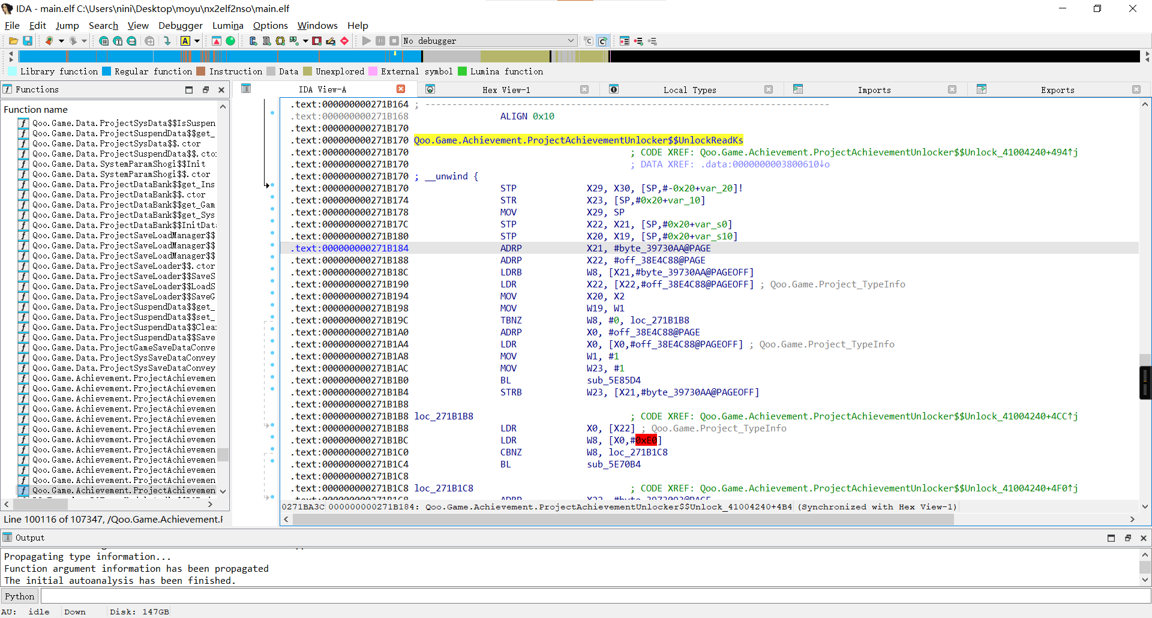Open the File menu

coord(12,25)
